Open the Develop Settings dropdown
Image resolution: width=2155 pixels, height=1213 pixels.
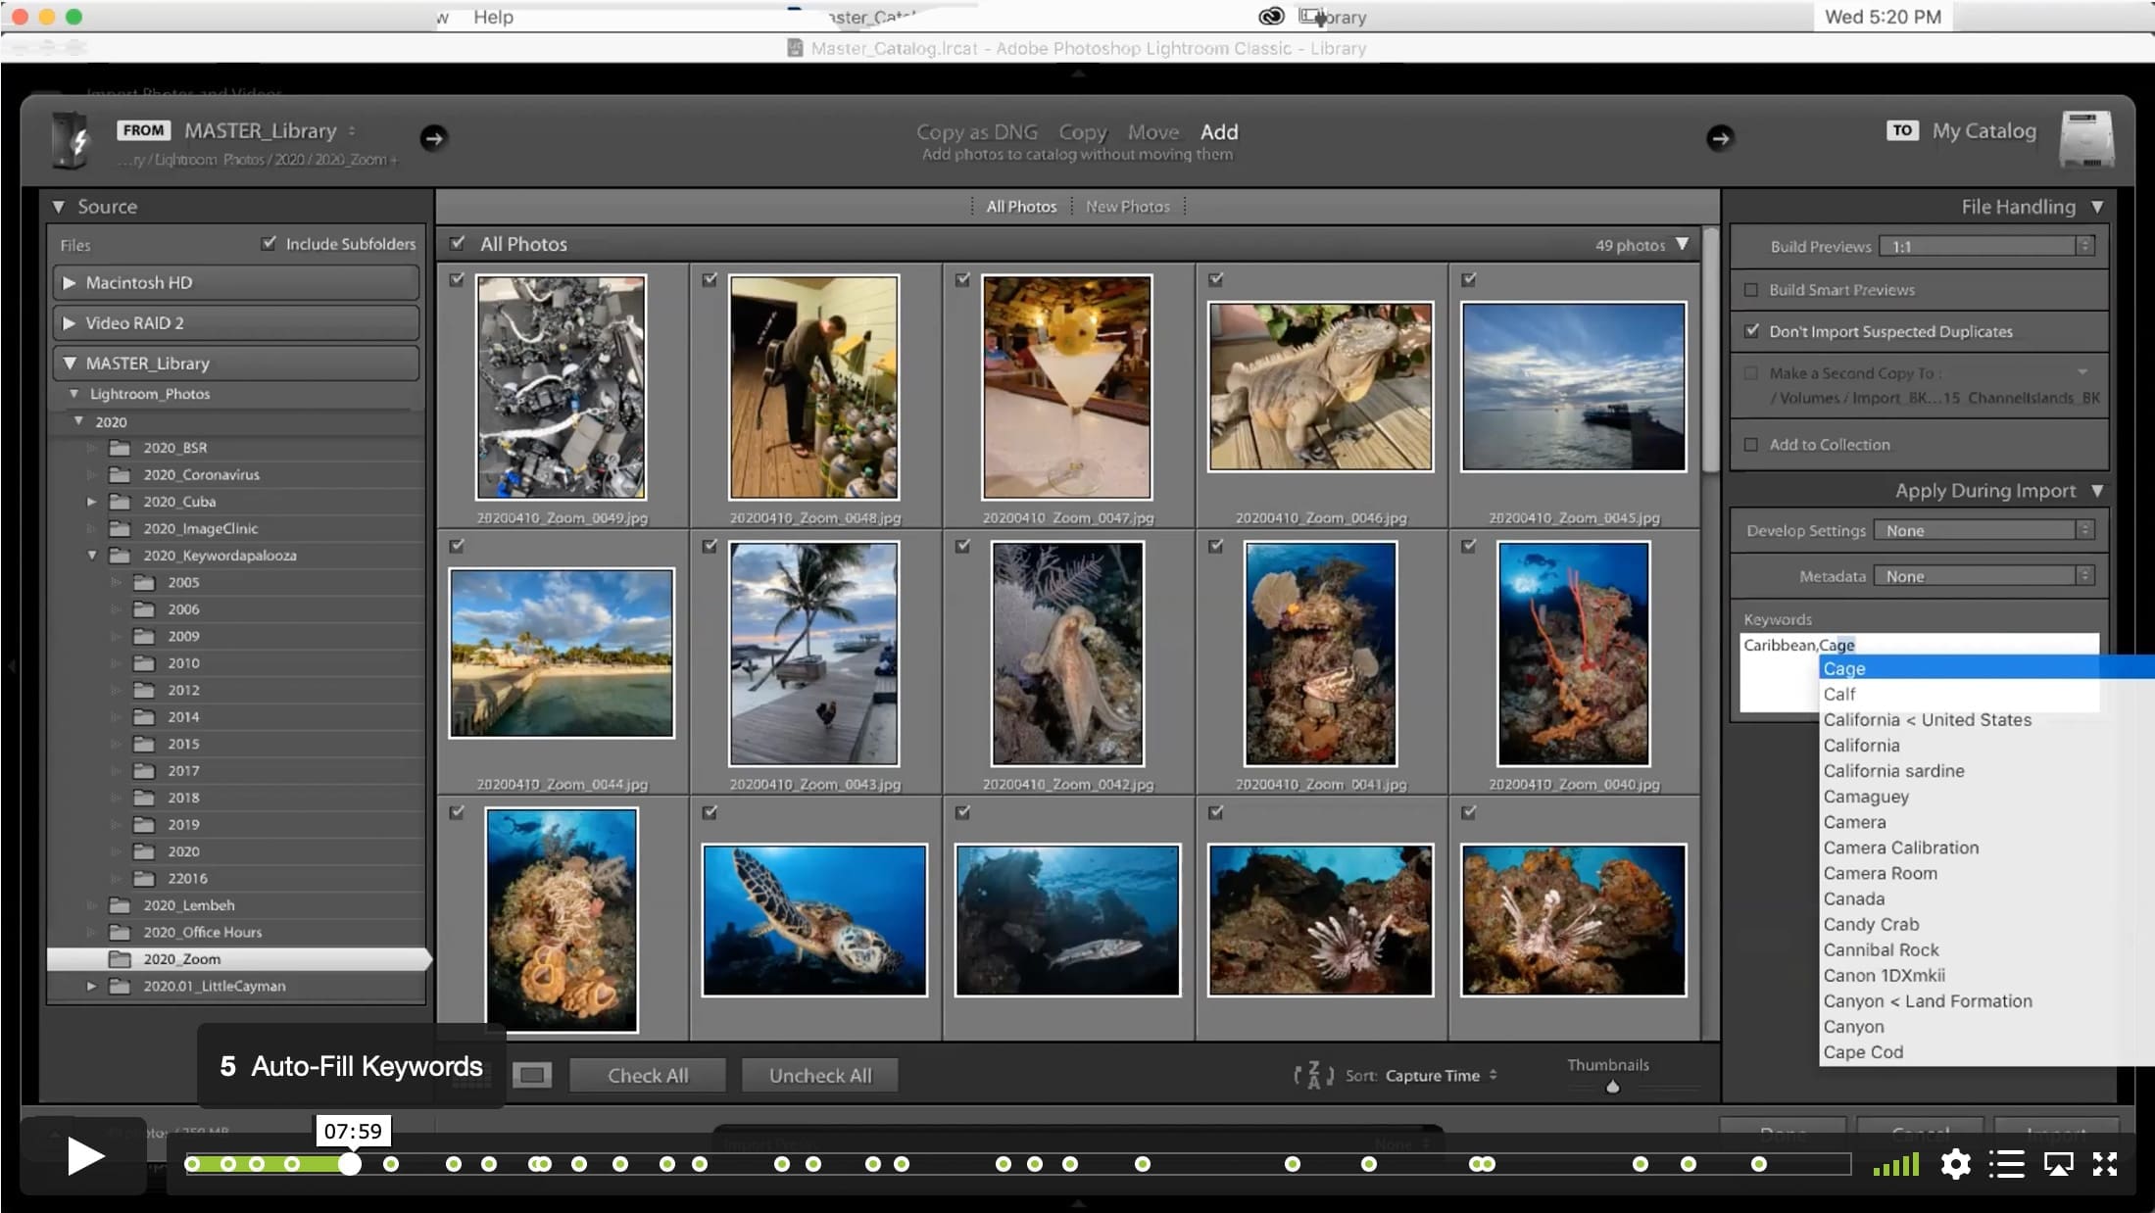tap(1984, 530)
